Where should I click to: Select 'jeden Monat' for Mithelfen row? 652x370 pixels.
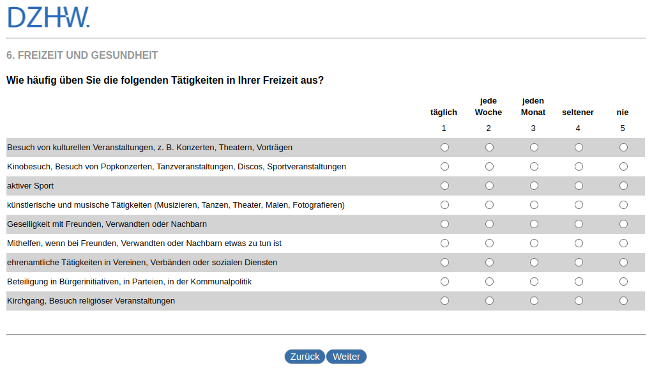point(534,243)
